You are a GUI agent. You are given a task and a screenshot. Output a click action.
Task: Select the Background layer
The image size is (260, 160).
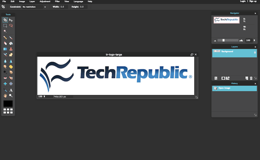[x=234, y=53]
